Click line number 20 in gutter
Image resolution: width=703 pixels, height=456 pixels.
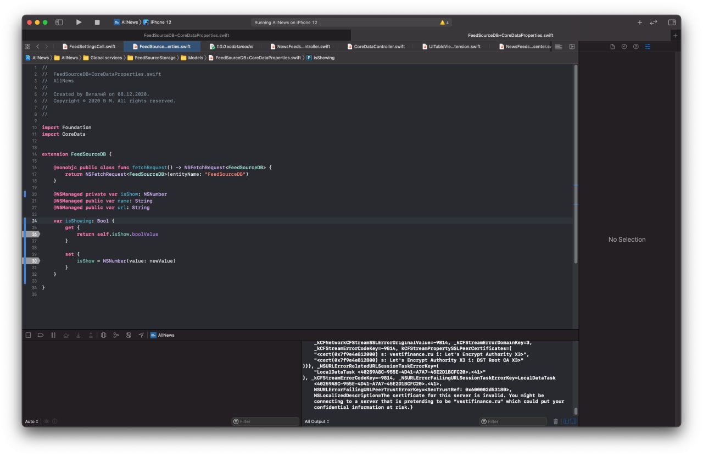[x=34, y=194]
